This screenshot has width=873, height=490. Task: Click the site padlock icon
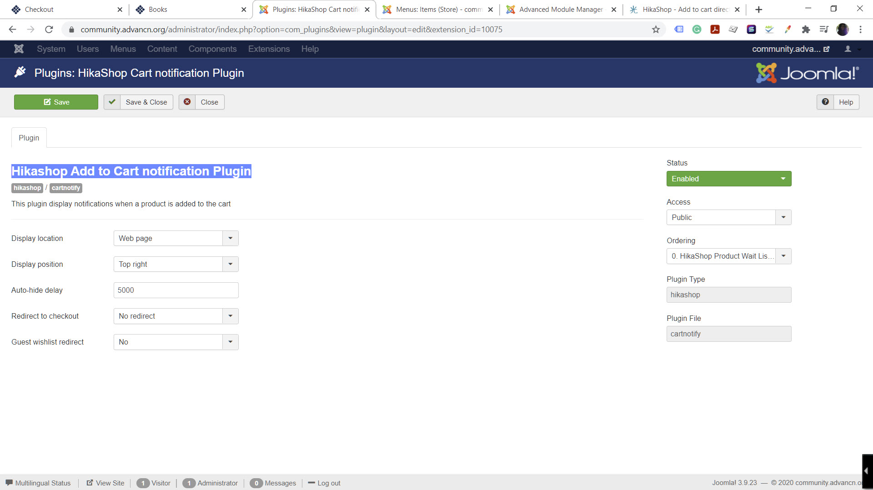(x=71, y=30)
